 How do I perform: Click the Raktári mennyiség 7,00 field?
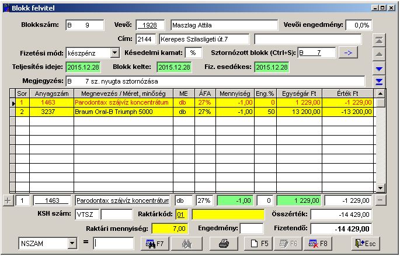click(170, 229)
